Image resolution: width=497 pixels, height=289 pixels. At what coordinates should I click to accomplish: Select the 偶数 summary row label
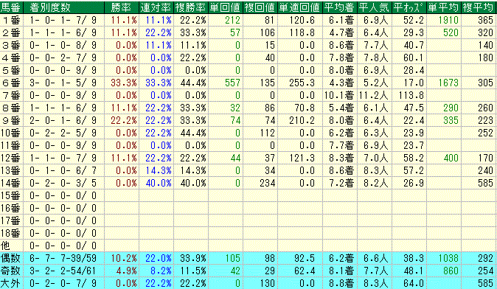[10, 258]
